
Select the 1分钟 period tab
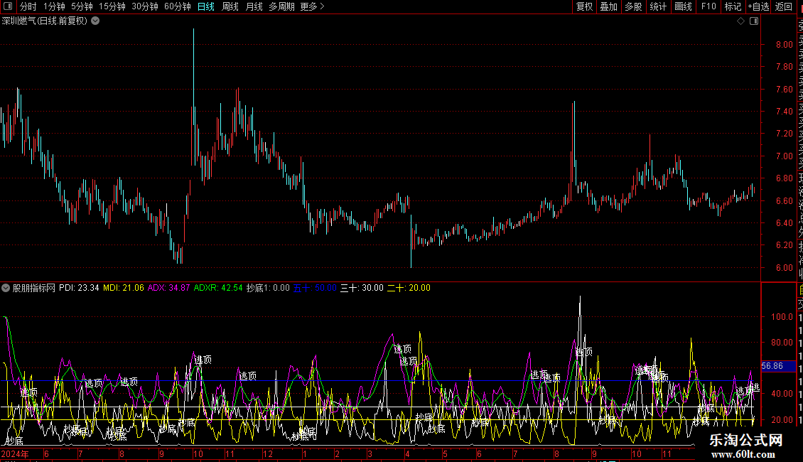coord(54,6)
